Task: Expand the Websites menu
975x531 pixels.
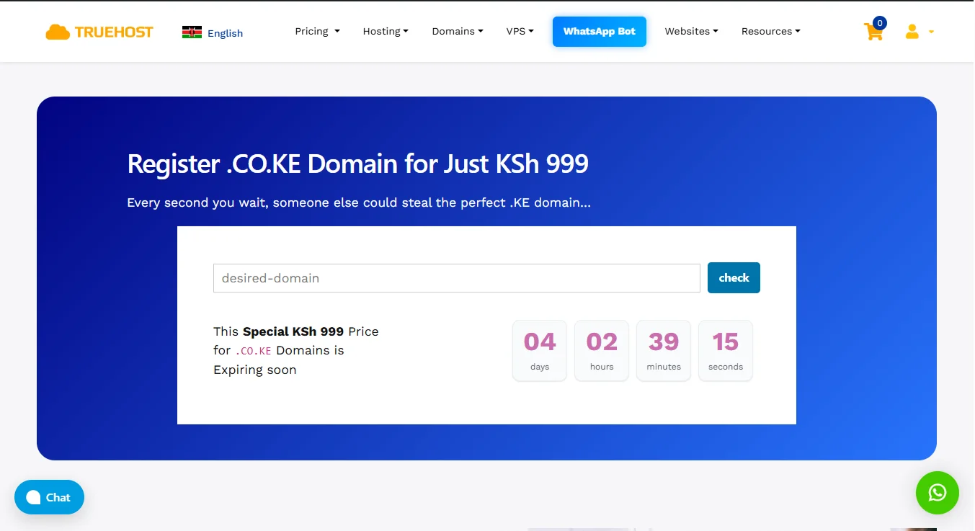Action: point(692,31)
